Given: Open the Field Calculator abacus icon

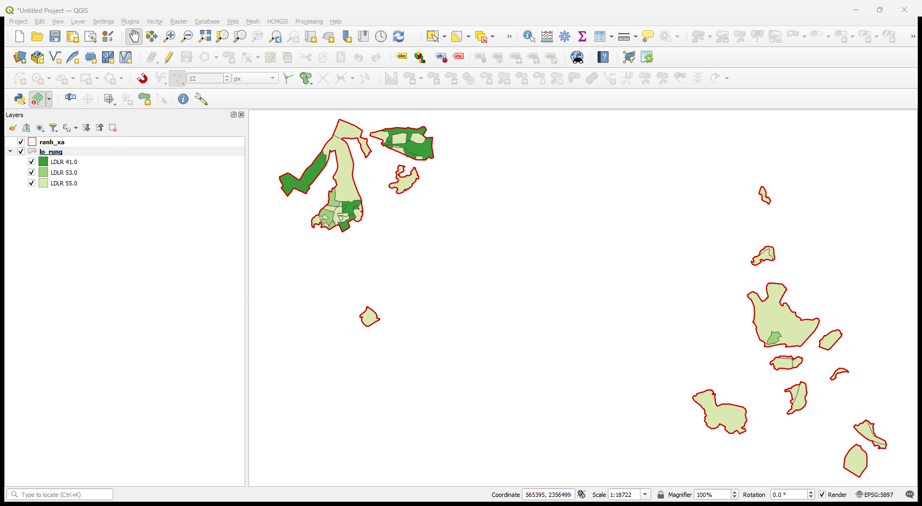Looking at the screenshot, I should click(547, 36).
